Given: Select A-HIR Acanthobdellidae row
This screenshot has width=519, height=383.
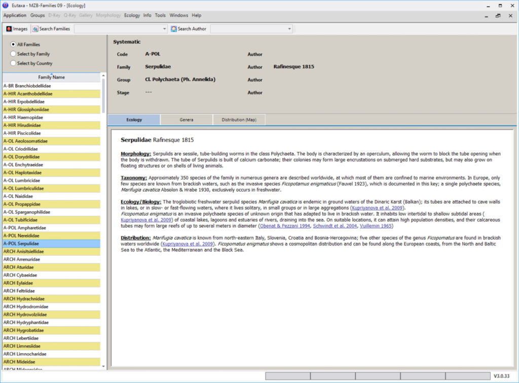Looking at the screenshot, I should [51, 94].
